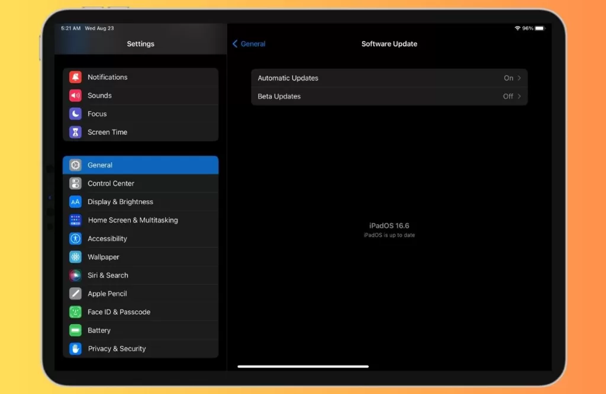Tap the Apple Pencil icon
The height and width of the screenshot is (394, 606).
click(x=75, y=293)
